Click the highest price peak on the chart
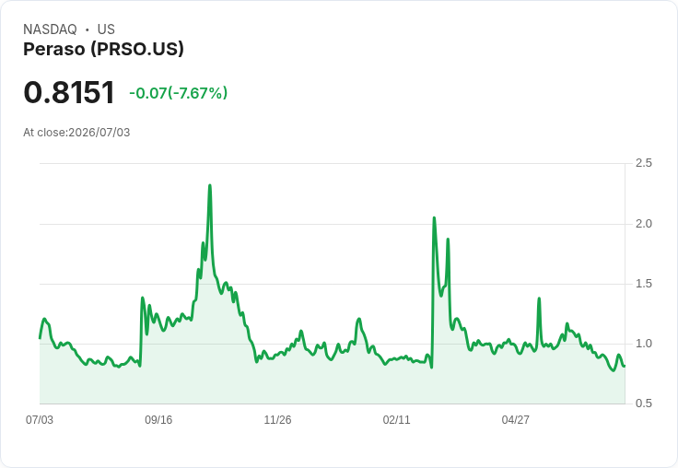Image resolution: width=678 pixels, height=468 pixels. point(210,185)
